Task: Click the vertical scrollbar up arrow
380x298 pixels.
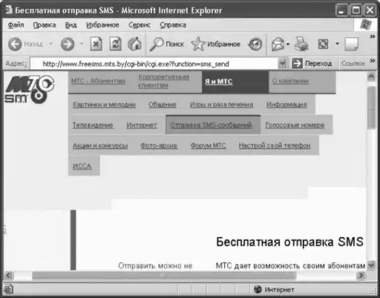Action: pos(371,77)
